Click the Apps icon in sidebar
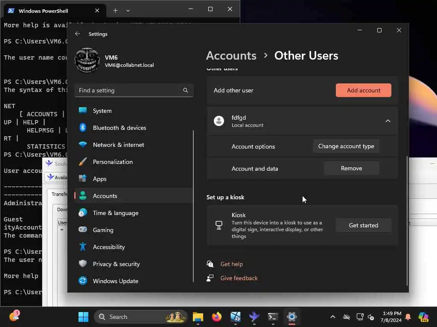Viewport: 437px width, 327px height. pos(83,178)
